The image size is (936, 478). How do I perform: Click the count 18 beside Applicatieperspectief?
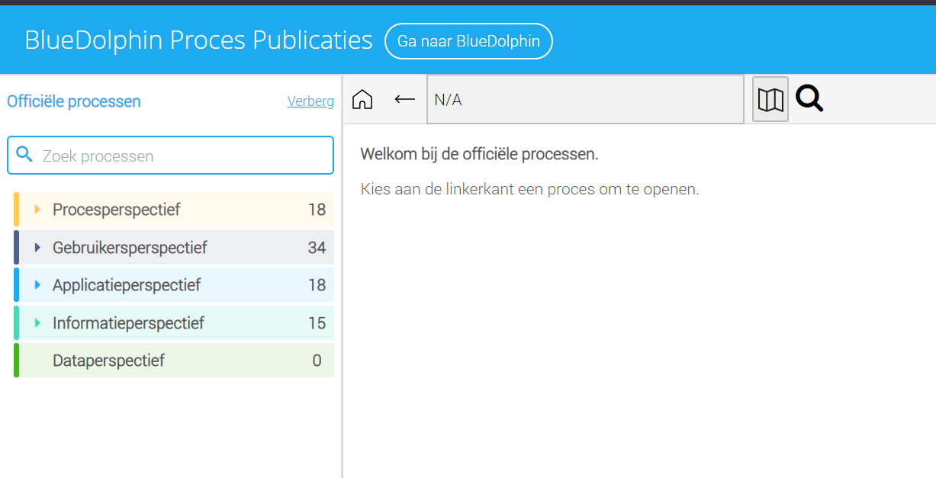(x=317, y=285)
